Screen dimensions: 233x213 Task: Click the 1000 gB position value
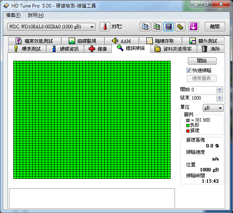pyautogui.click(x=209, y=170)
